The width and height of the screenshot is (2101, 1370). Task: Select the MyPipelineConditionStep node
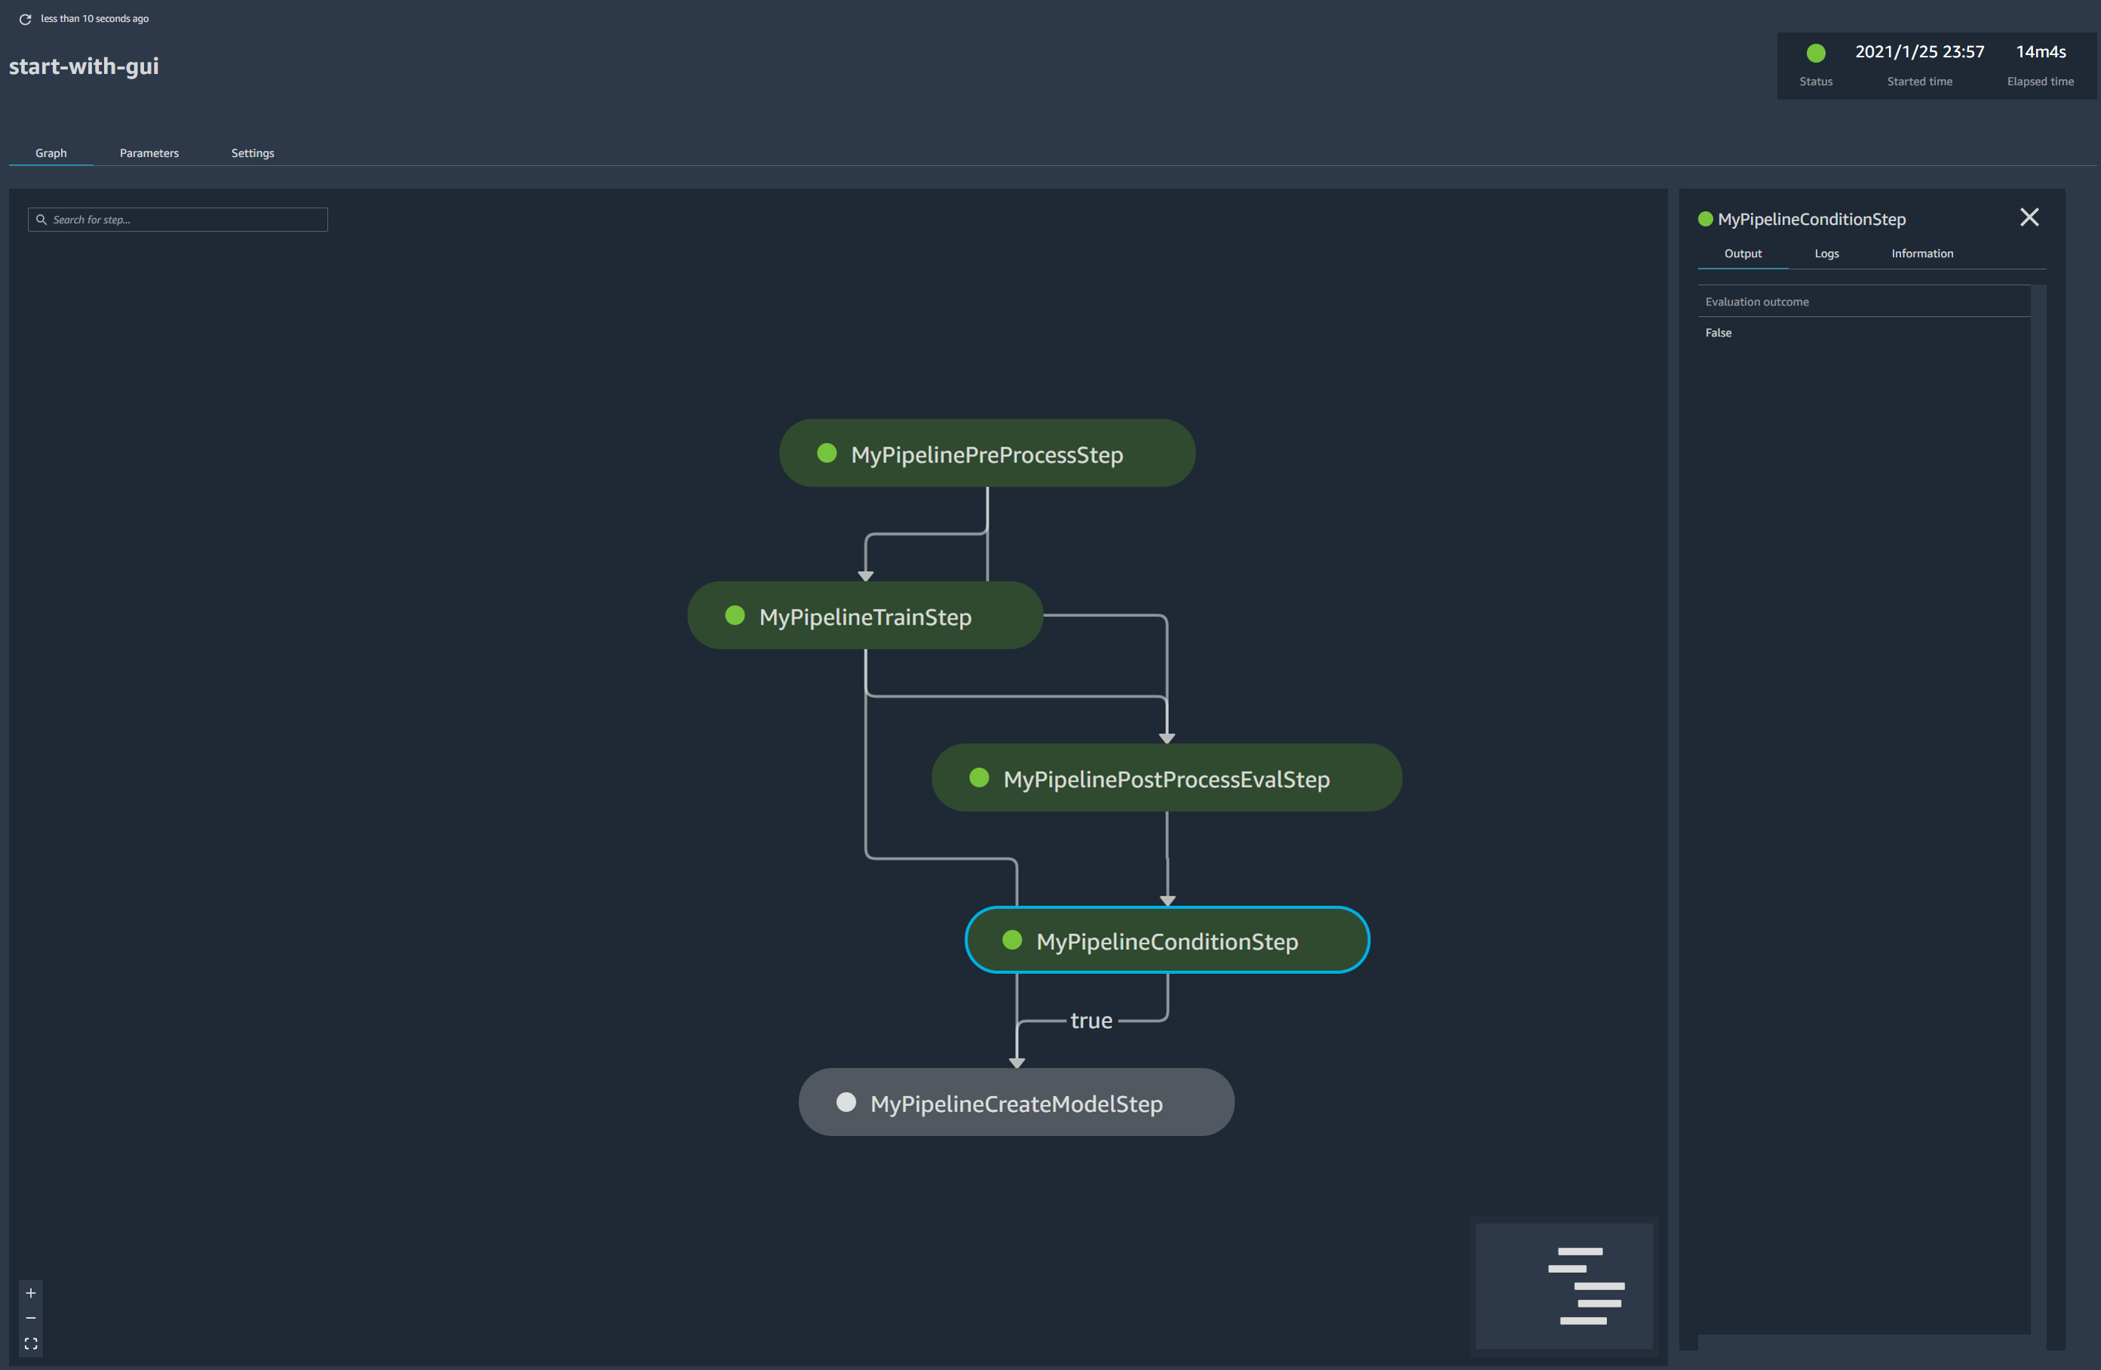pos(1167,940)
